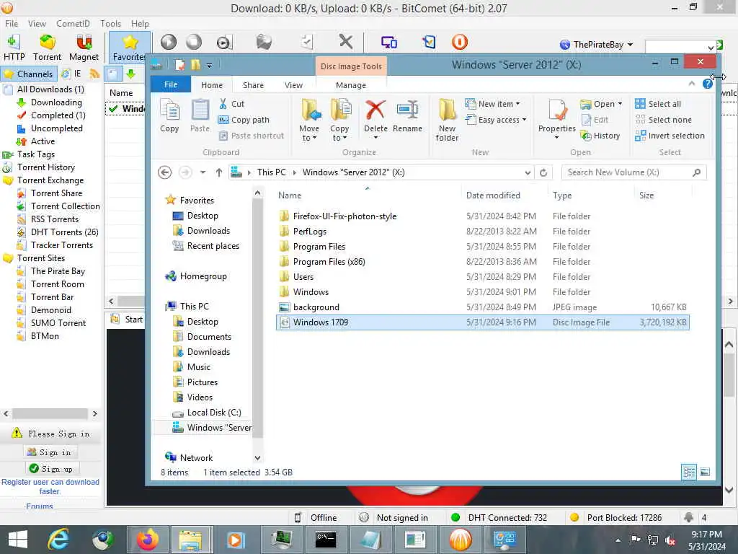
Task: Click Properties icon in ribbon
Action: point(557,119)
